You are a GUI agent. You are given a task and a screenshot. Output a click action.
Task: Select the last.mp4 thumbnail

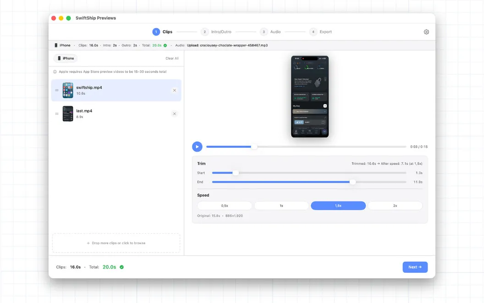(x=68, y=114)
